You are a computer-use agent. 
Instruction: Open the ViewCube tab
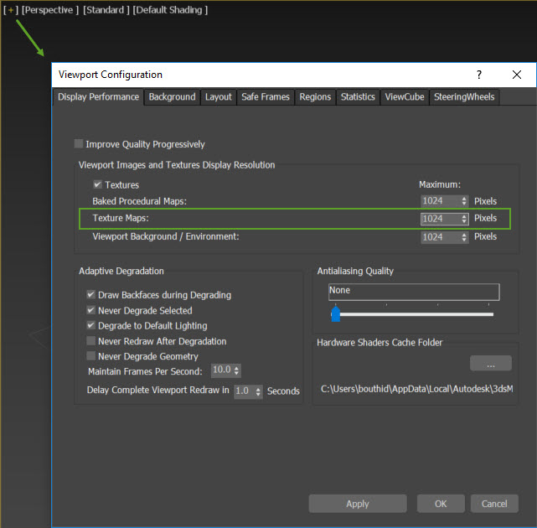[x=405, y=97]
